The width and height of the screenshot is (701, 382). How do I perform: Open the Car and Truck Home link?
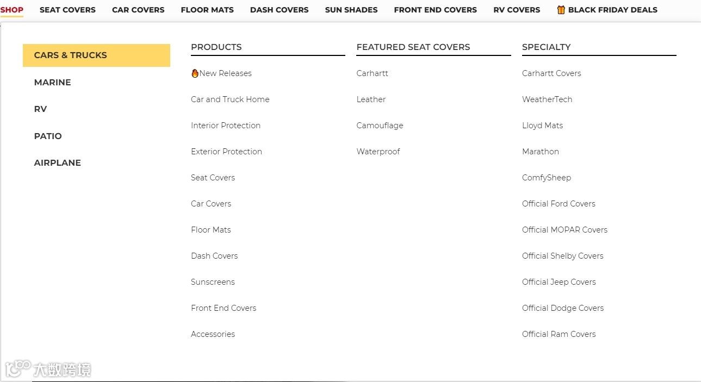[230, 99]
